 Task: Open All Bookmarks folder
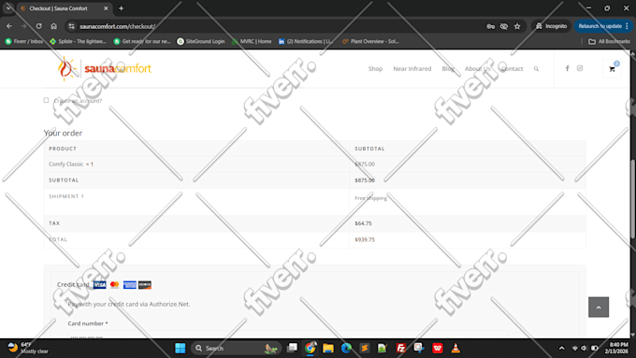[609, 41]
